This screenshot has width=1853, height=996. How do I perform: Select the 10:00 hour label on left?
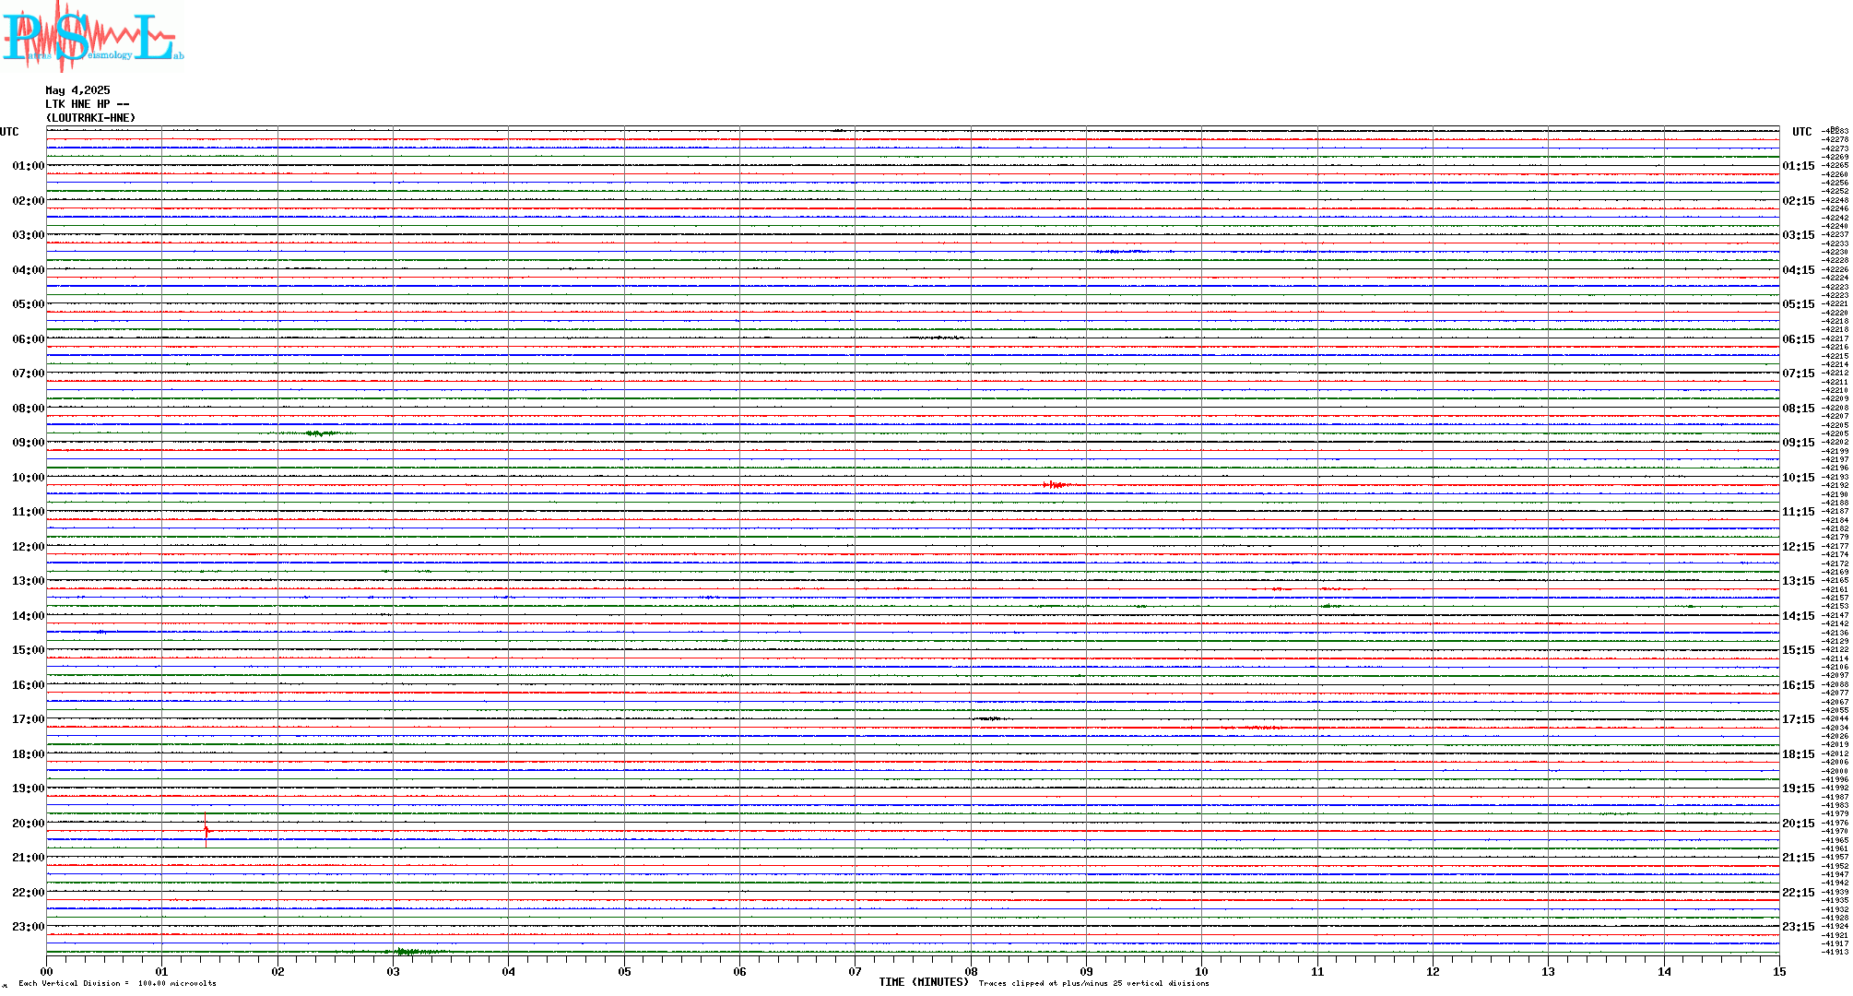28,478
